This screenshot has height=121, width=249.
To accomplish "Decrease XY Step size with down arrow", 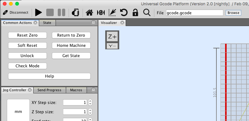I will click(90, 104).
